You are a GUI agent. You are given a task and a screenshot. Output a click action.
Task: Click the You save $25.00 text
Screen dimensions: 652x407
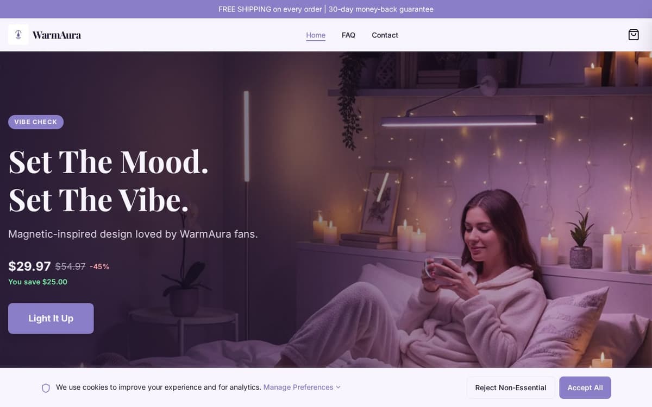37,282
